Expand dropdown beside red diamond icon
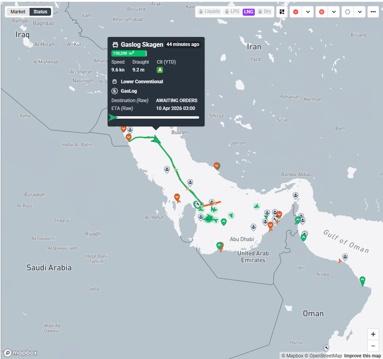 [334, 12]
